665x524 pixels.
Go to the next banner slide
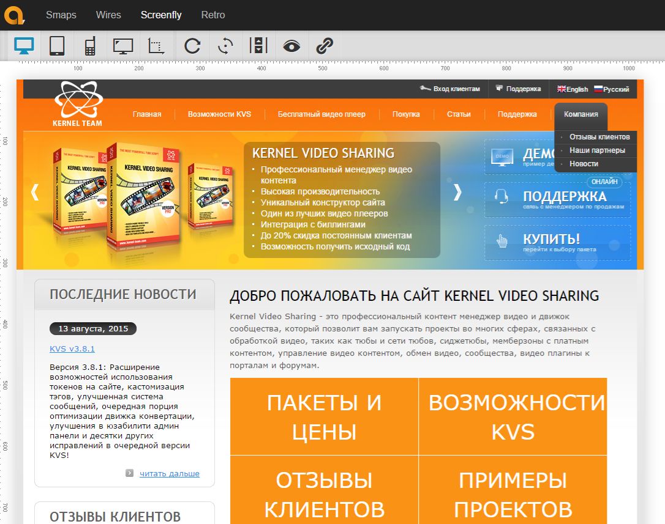click(457, 192)
